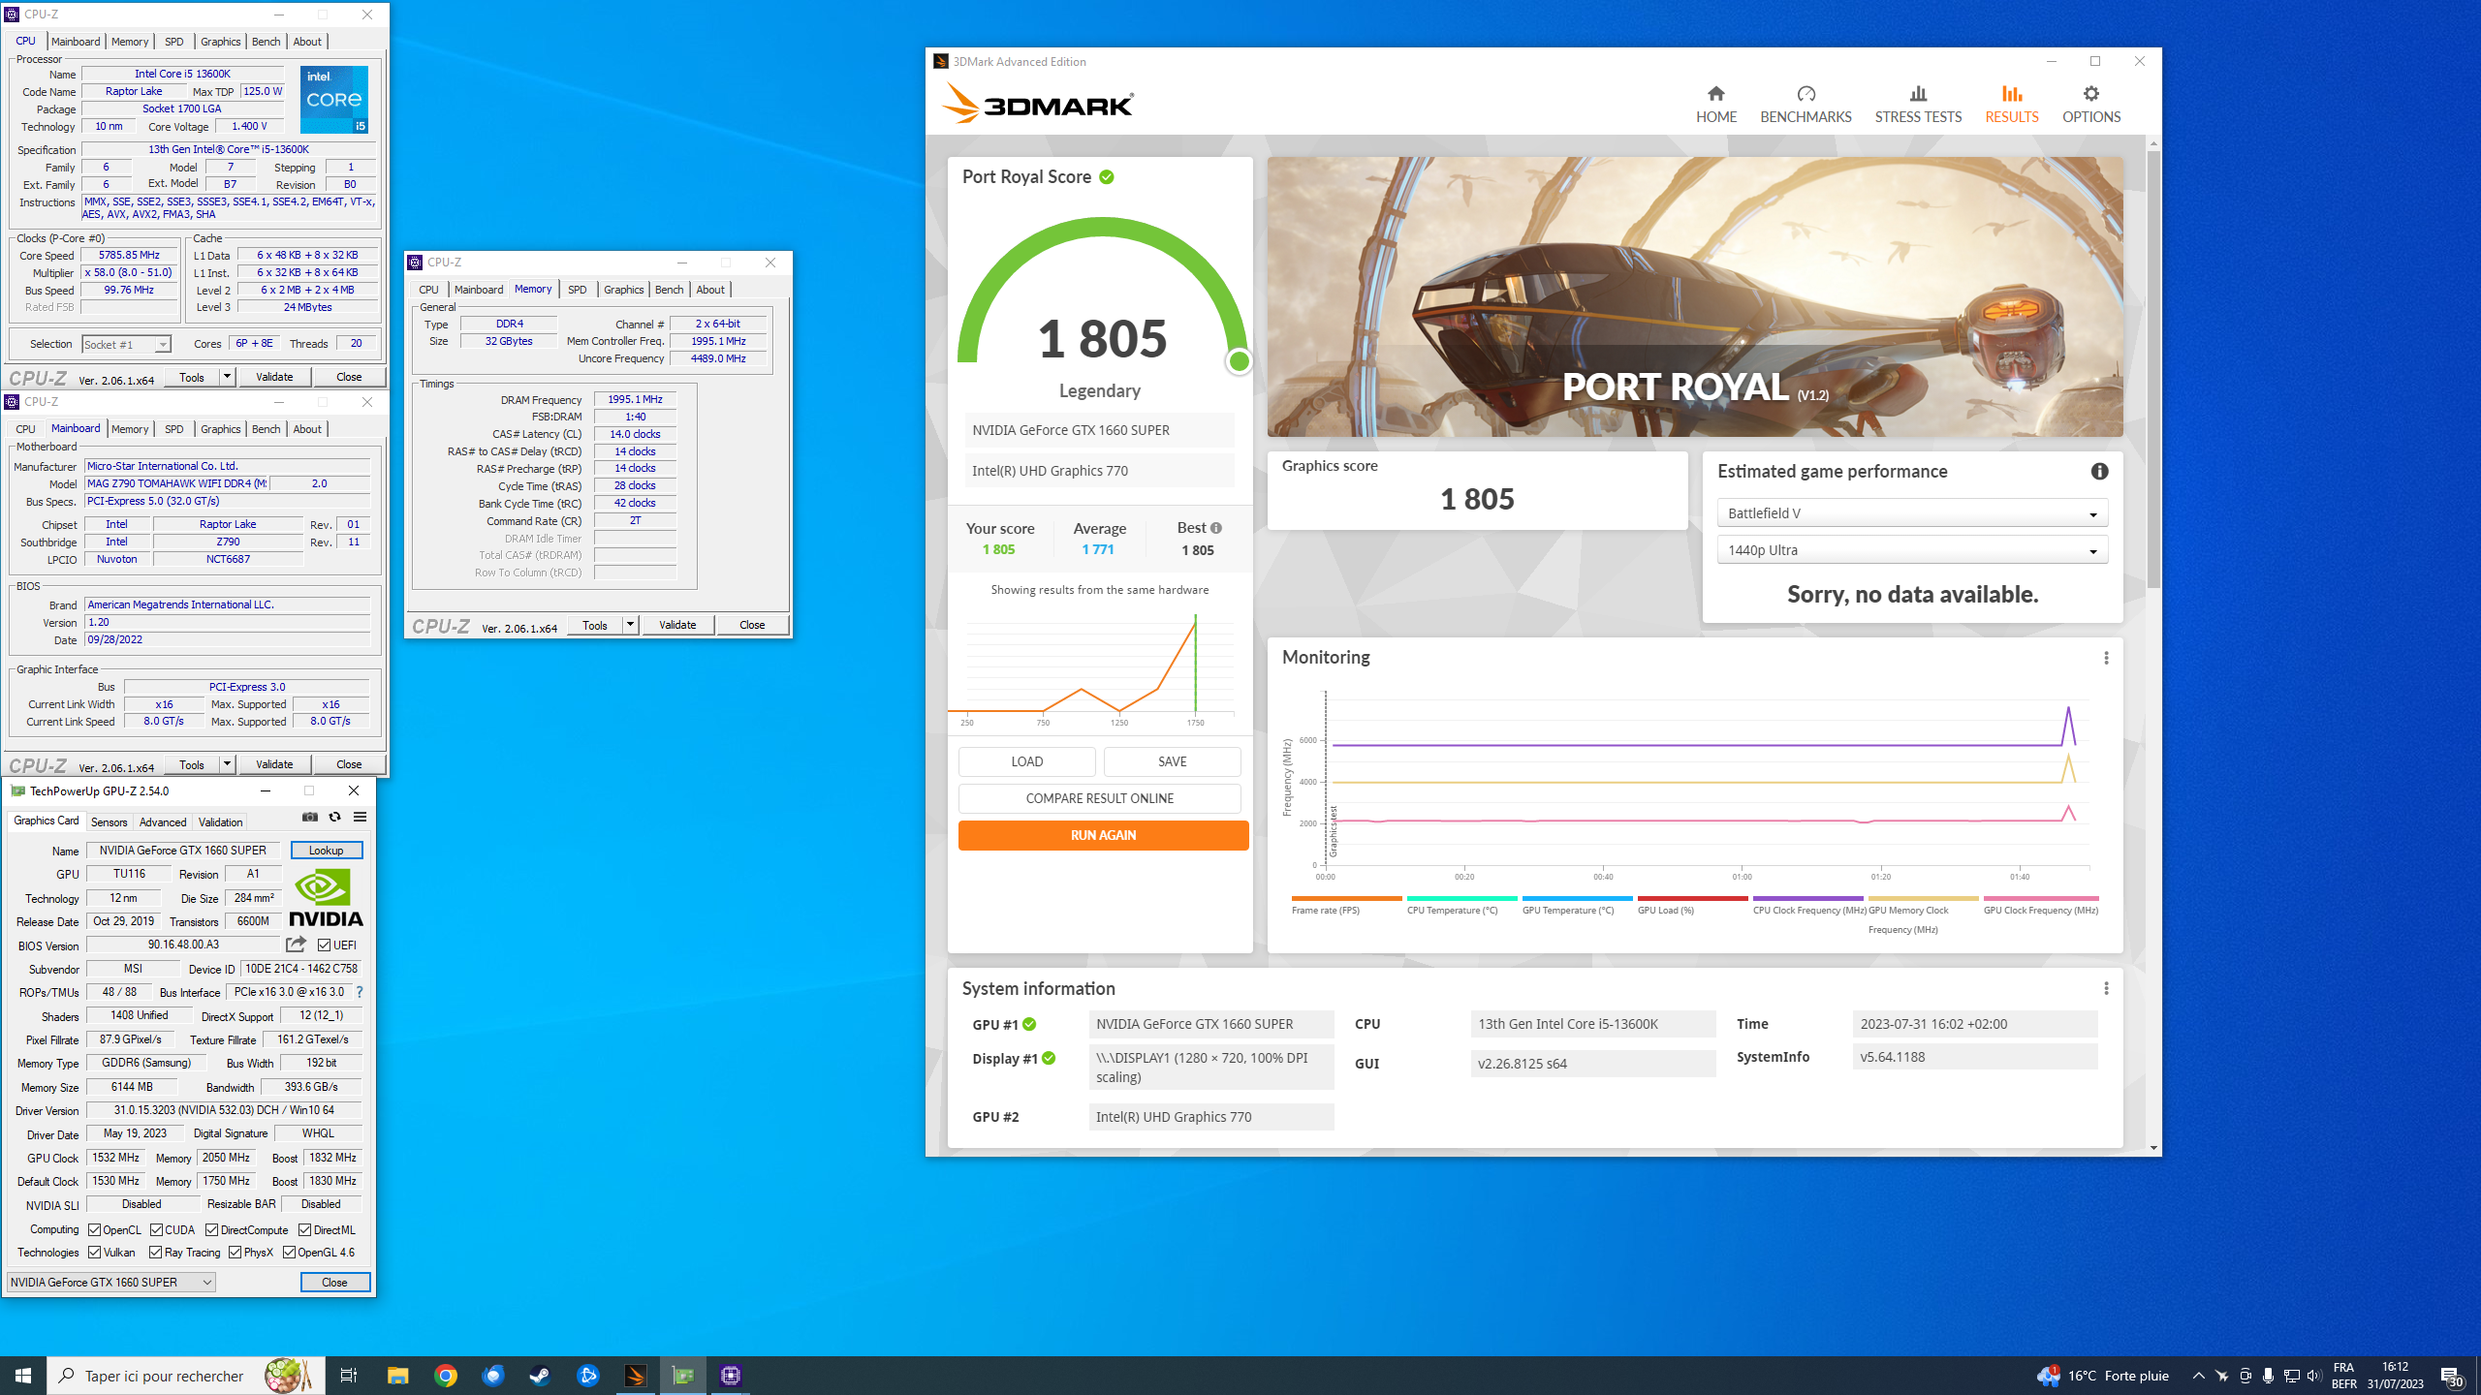Click the NVIDIA logo in GPU-Z

point(327,897)
